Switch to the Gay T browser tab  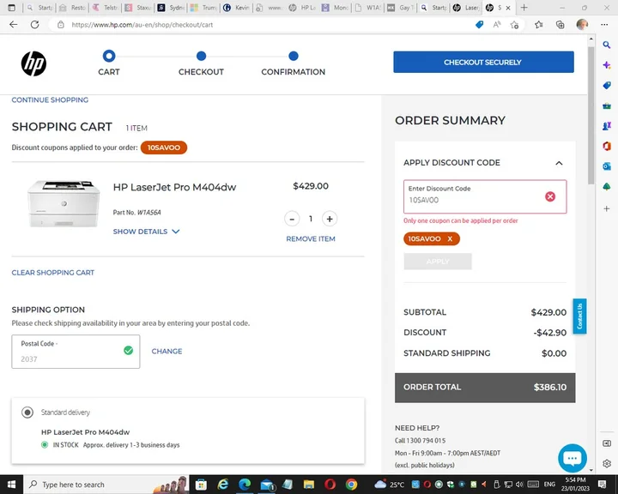pyautogui.click(x=401, y=8)
